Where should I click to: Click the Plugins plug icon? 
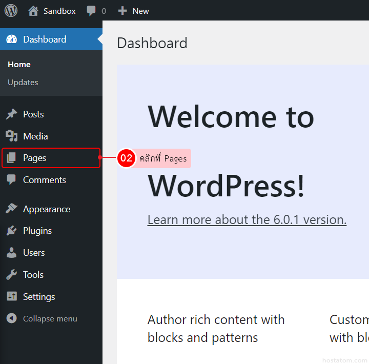tap(11, 231)
